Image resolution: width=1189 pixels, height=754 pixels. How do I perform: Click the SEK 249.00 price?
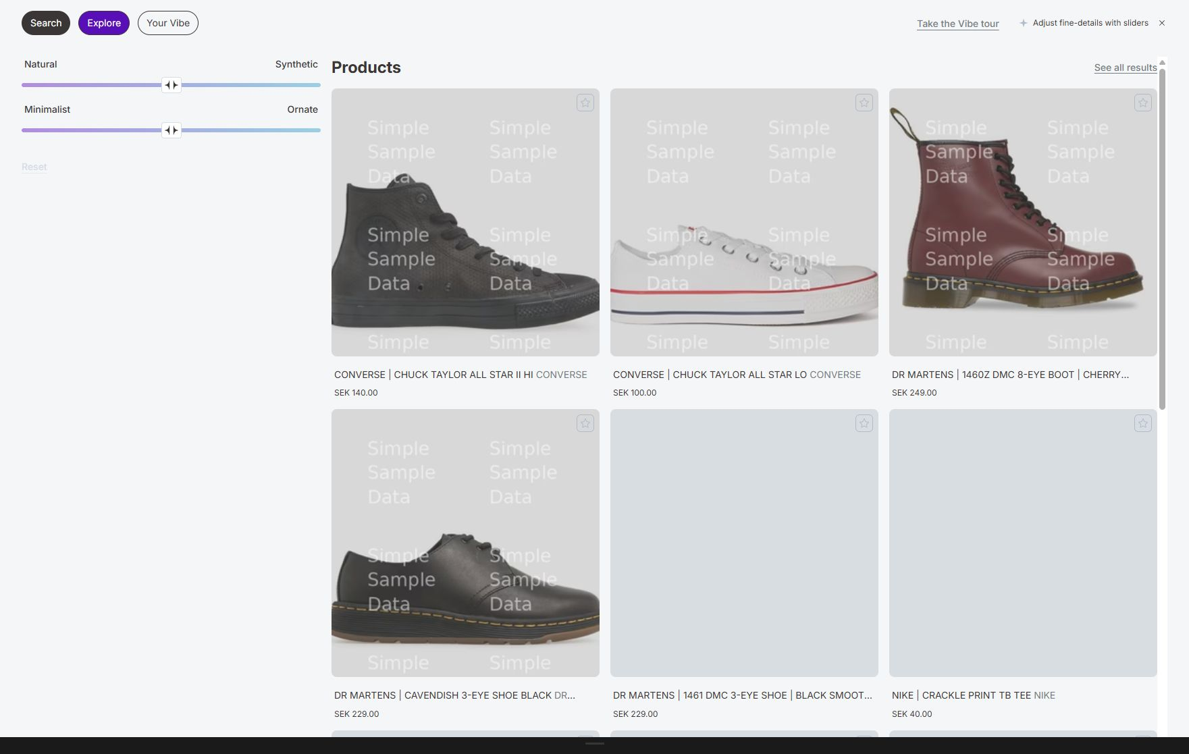point(914,393)
